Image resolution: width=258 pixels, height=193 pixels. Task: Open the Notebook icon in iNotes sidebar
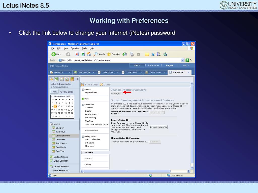point(72,79)
